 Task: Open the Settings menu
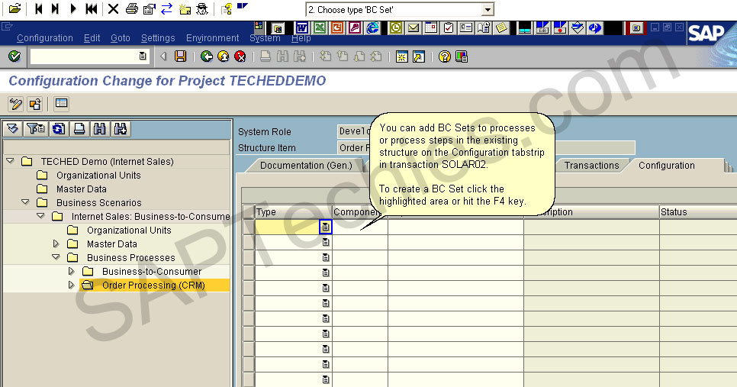(x=158, y=38)
